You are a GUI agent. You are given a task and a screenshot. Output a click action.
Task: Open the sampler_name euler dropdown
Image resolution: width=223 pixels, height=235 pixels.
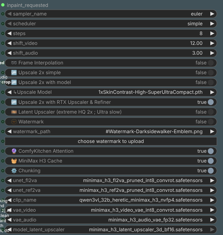(111, 14)
